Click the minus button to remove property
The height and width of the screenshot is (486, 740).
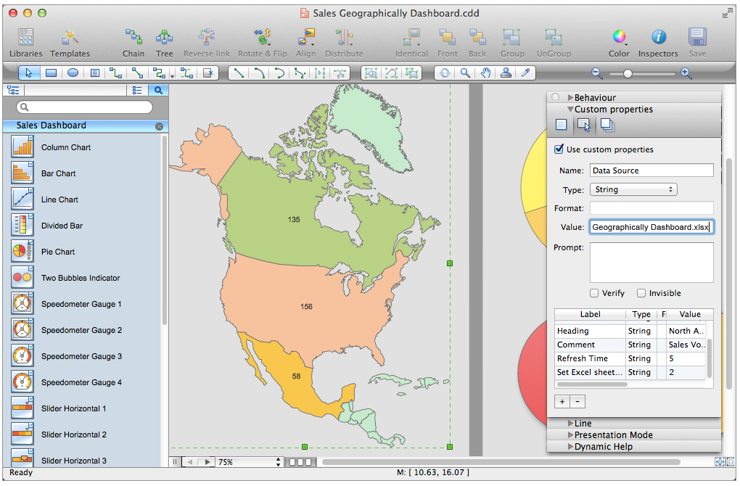(x=577, y=401)
